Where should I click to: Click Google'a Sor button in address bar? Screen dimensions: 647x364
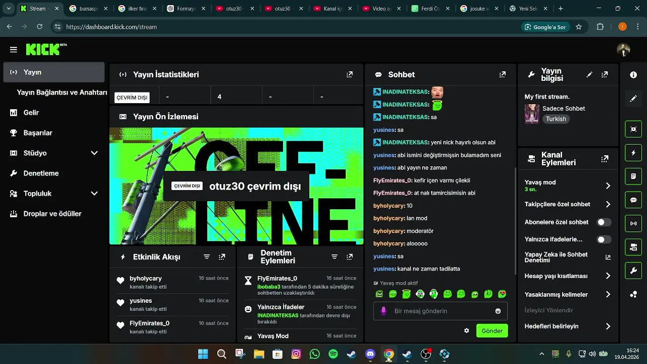pos(545,27)
